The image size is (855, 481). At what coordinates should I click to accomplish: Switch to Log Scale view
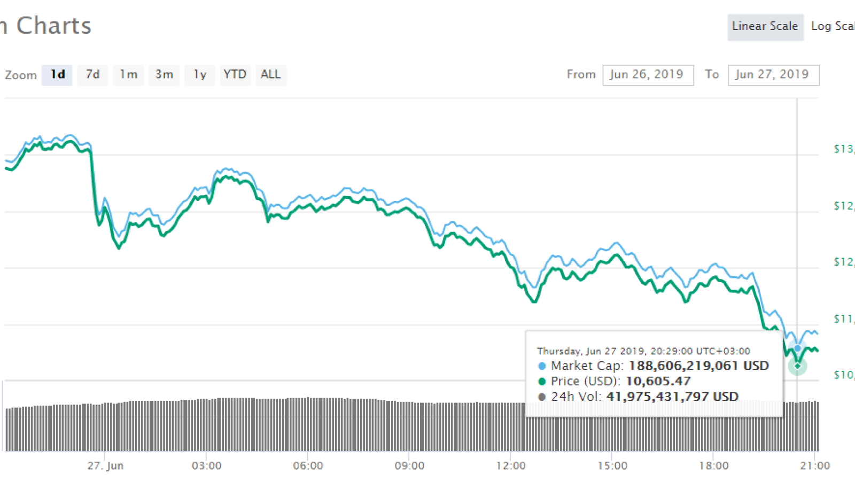pyautogui.click(x=833, y=27)
